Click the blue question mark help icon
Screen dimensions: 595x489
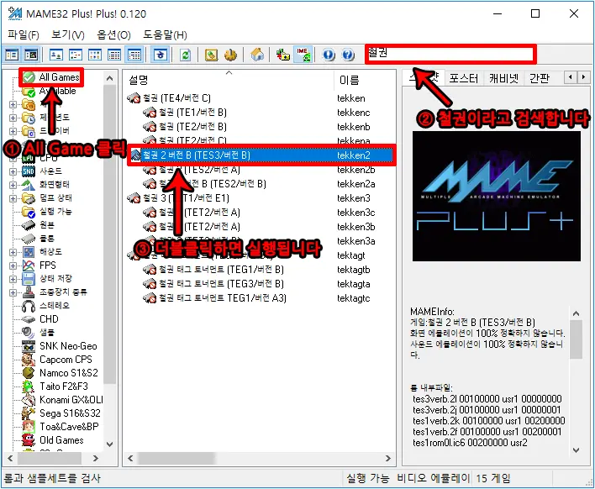[x=348, y=55]
